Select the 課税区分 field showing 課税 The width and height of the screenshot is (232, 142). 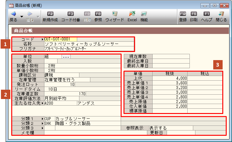click(x=62, y=75)
